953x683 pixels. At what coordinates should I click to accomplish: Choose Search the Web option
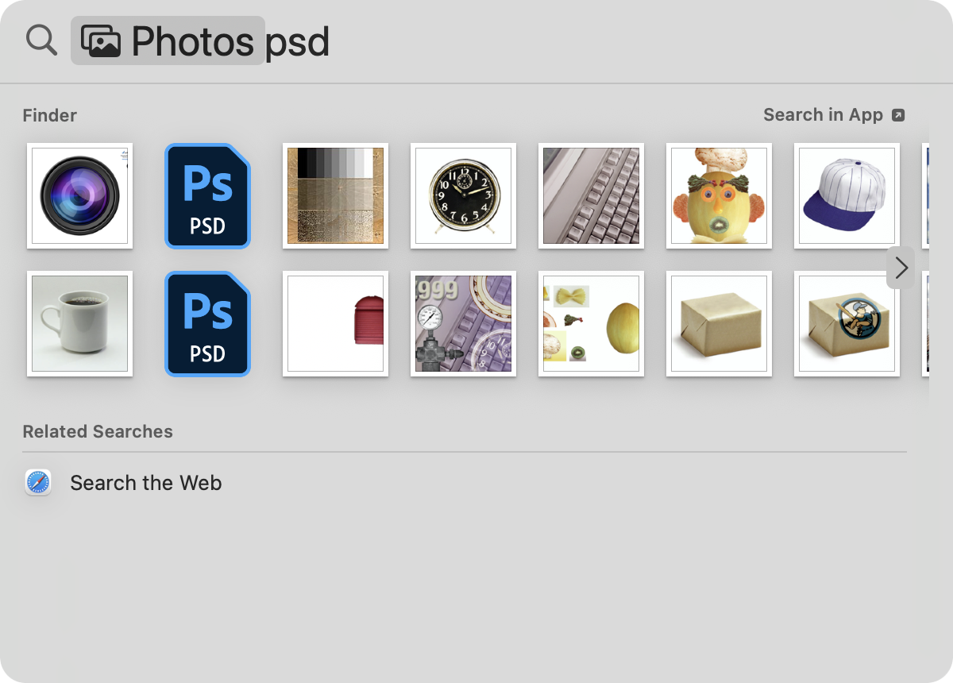[x=146, y=483]
